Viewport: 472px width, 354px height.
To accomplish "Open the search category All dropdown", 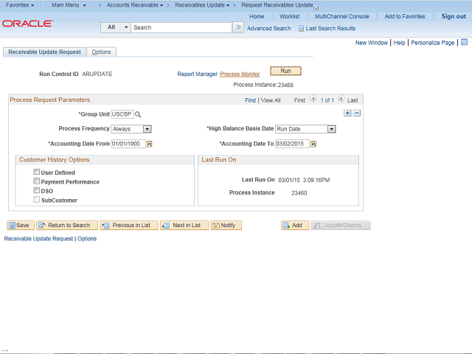I will click(x=116, y=27).
